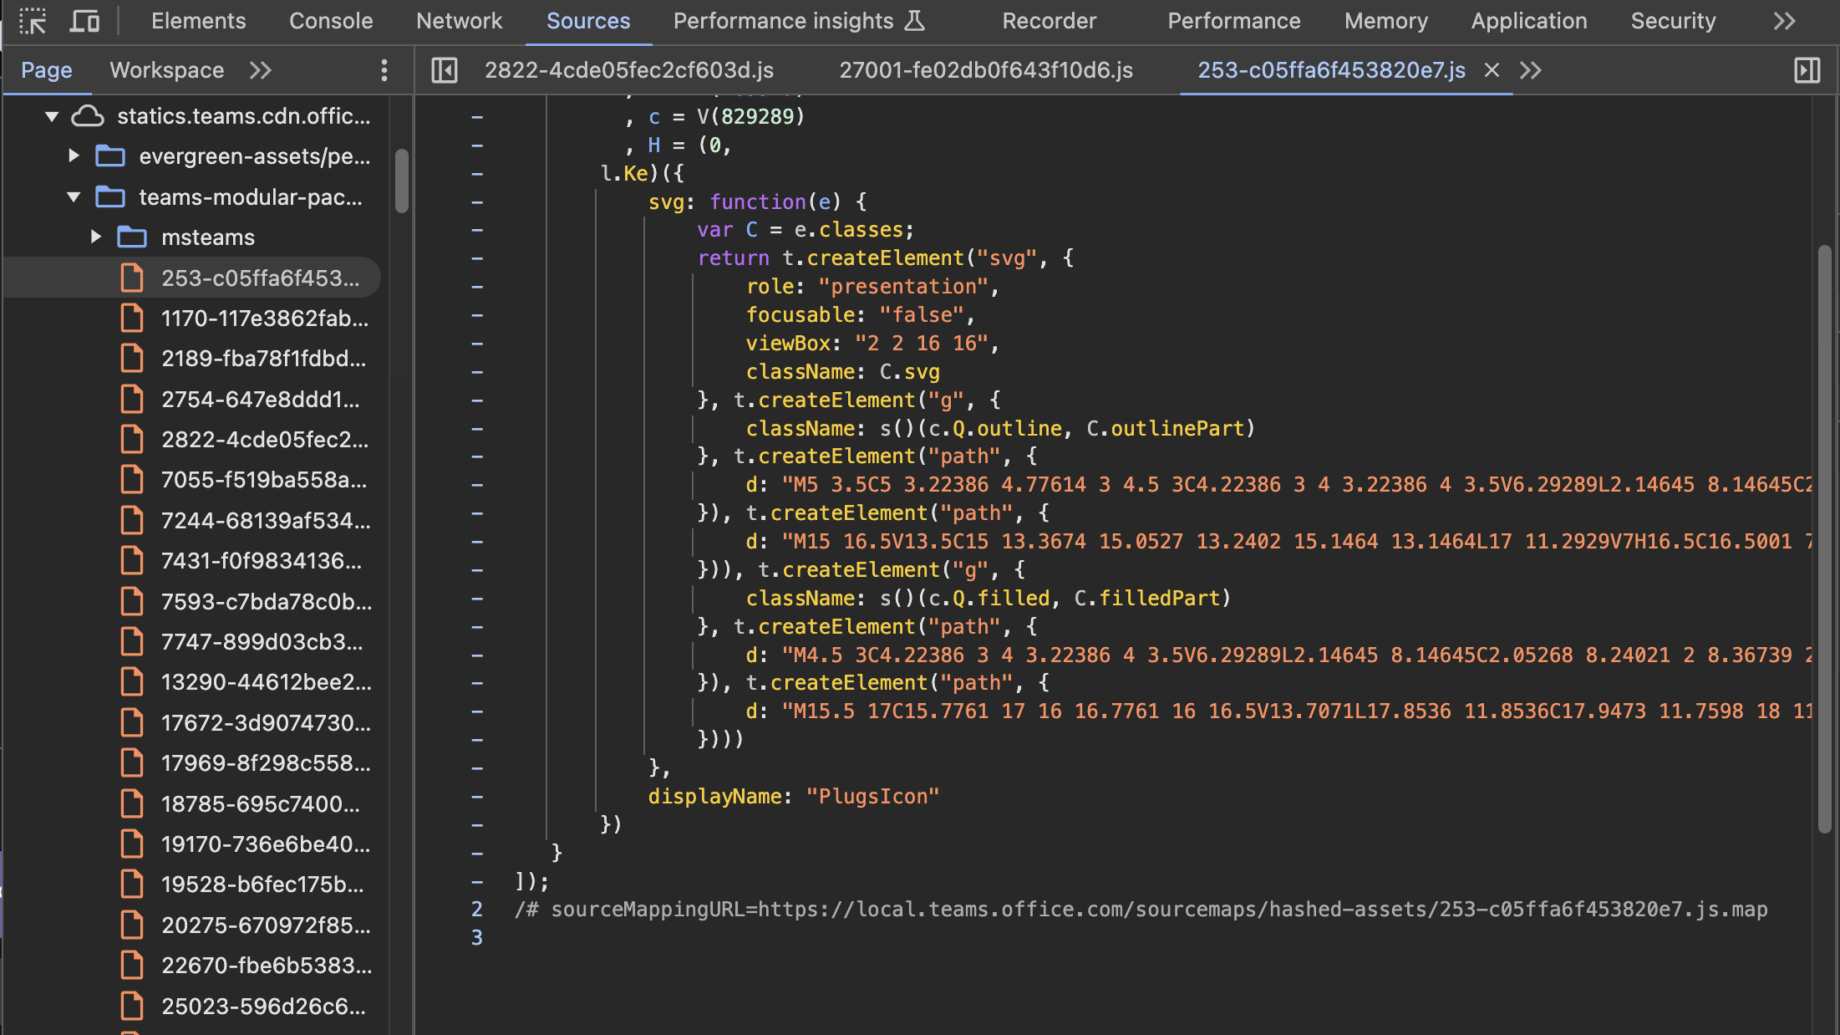Activate the inspect element picker icon

33,21
